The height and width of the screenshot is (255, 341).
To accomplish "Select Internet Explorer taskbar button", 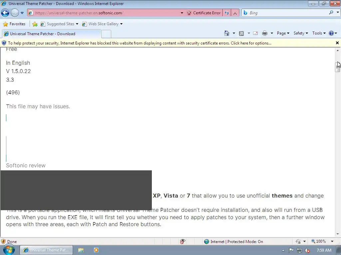I will [46, 250].
